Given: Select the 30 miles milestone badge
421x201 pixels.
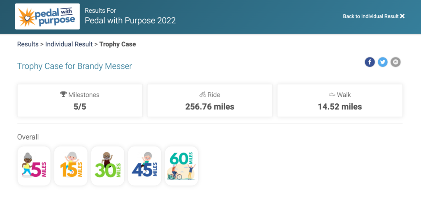Looking at the screenshot, I should (x=108, y=166).
